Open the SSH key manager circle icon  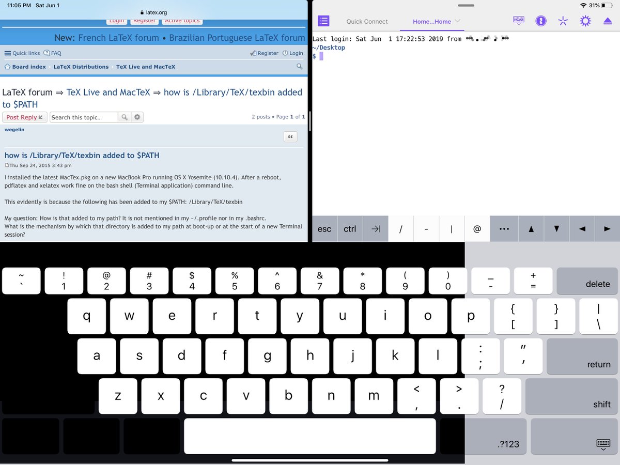click(540, 21)
